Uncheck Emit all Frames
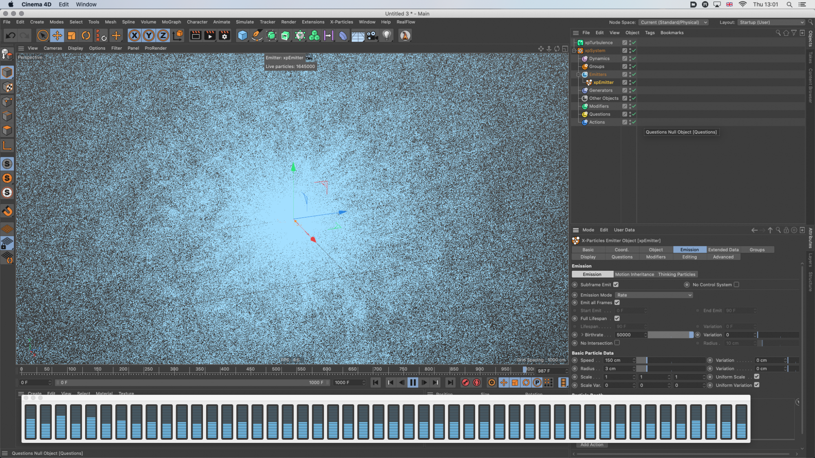 (617, 302)
